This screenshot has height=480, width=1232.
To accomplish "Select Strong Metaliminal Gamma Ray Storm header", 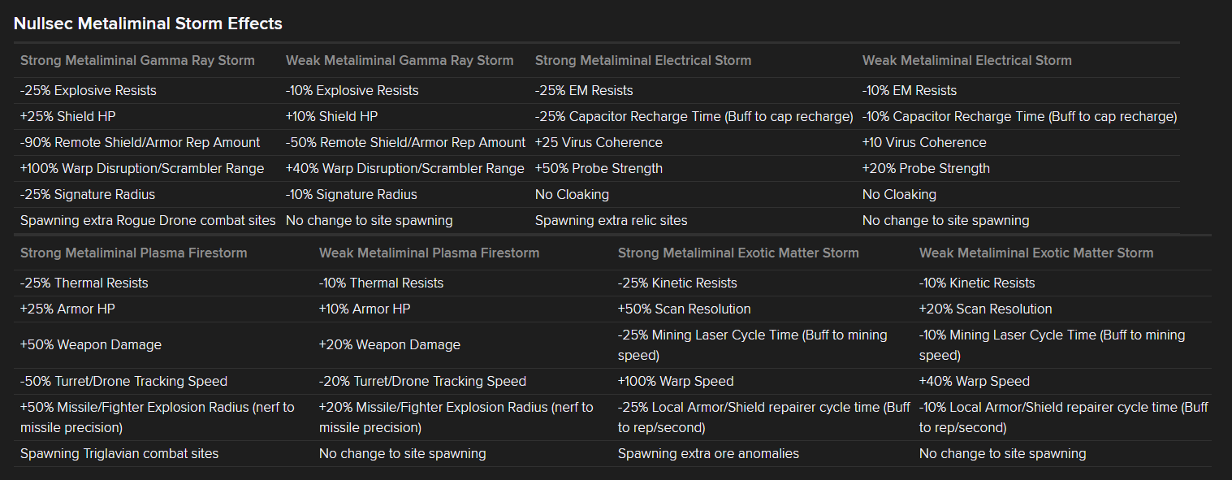I will (x=137, y=60).
